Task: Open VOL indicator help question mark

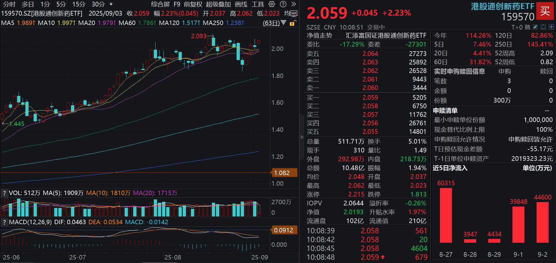Action: pyautogui.click(x=4, y=193)
